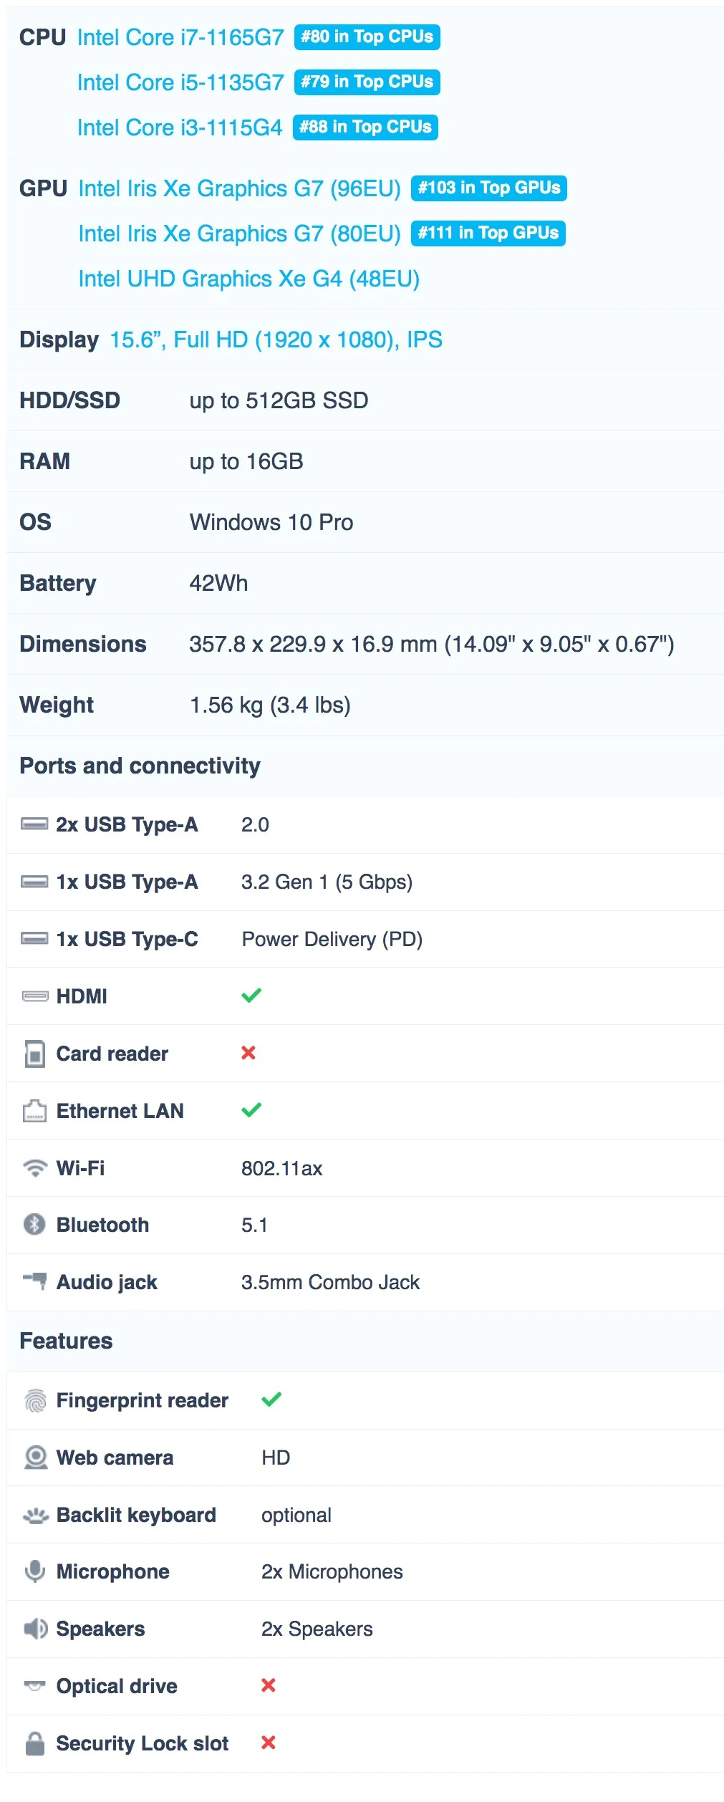Open the Intel Core i5-1135G7 link

tap(180, 82)
